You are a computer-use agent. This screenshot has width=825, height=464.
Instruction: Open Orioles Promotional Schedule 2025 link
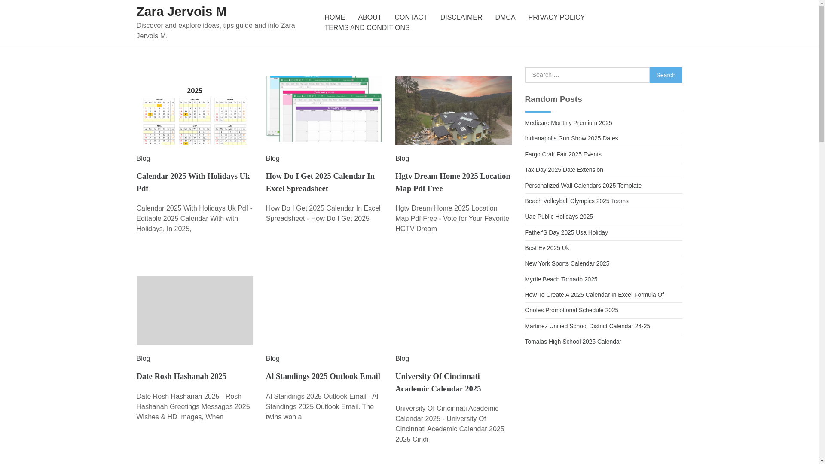tap(571, 310)
